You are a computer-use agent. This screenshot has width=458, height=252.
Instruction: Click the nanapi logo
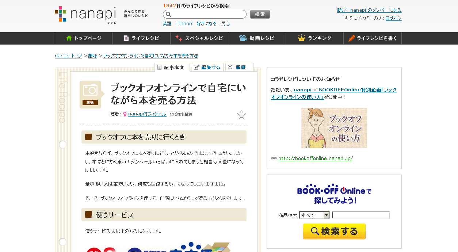coord(86,15)
